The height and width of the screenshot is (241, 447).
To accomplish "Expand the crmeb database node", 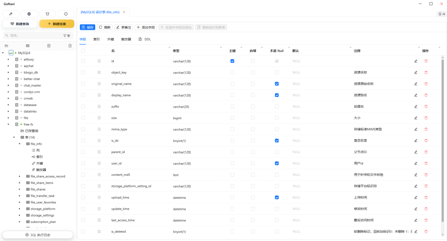I will coord(8,98).
